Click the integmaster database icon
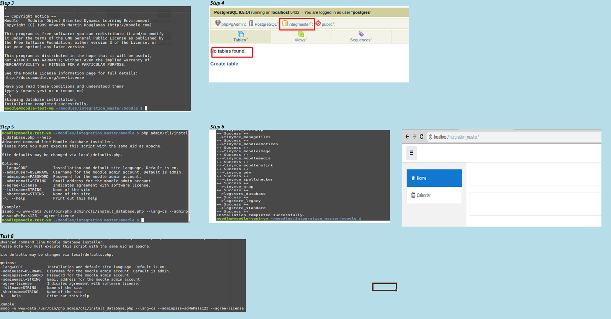 (x=285, y=23)
